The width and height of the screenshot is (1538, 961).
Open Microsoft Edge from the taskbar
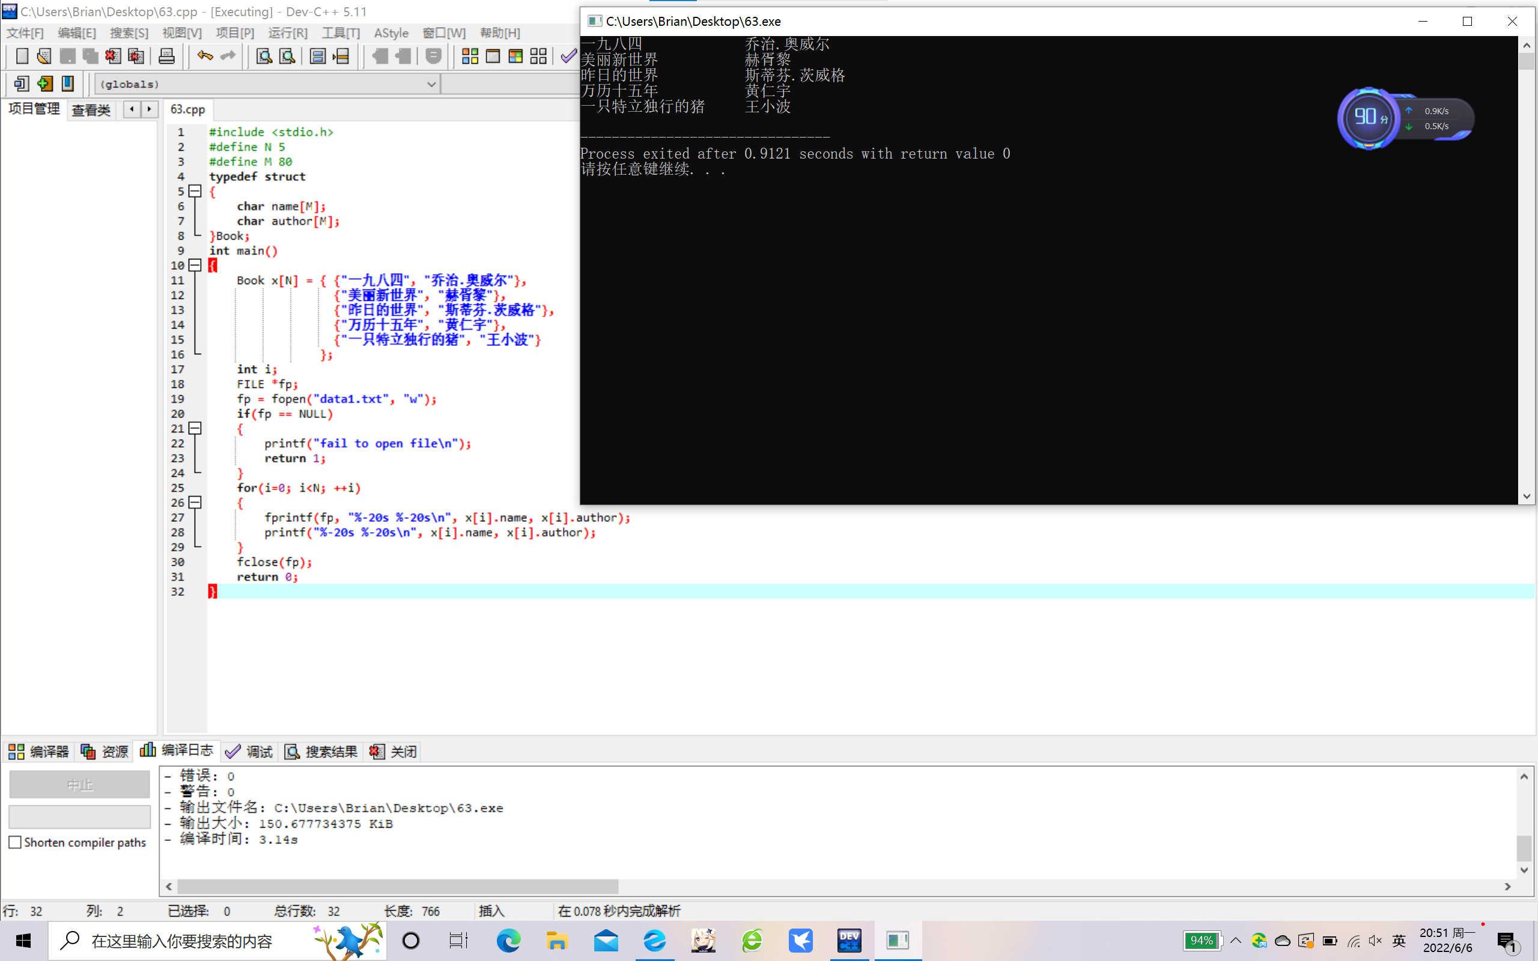(x=508, y=940)
